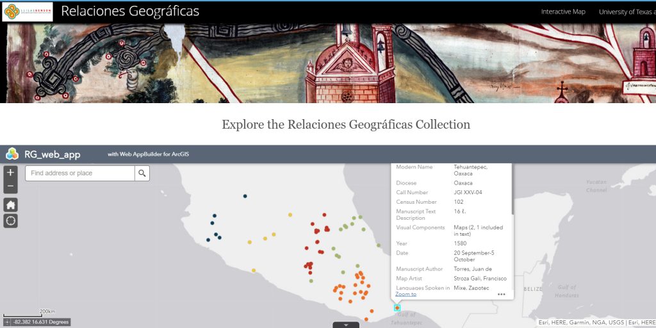
Task: Open popup more options ellipsis menu
Action: [x=501, y=294]
